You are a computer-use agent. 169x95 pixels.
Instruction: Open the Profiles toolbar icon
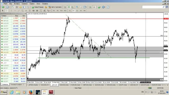click(7, 7)
